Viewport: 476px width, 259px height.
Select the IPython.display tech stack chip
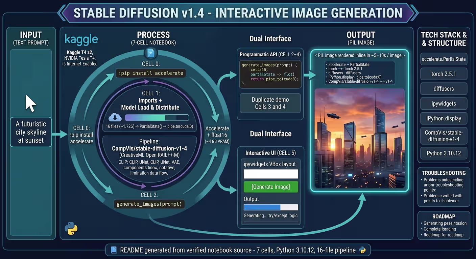tap(444, 118)
